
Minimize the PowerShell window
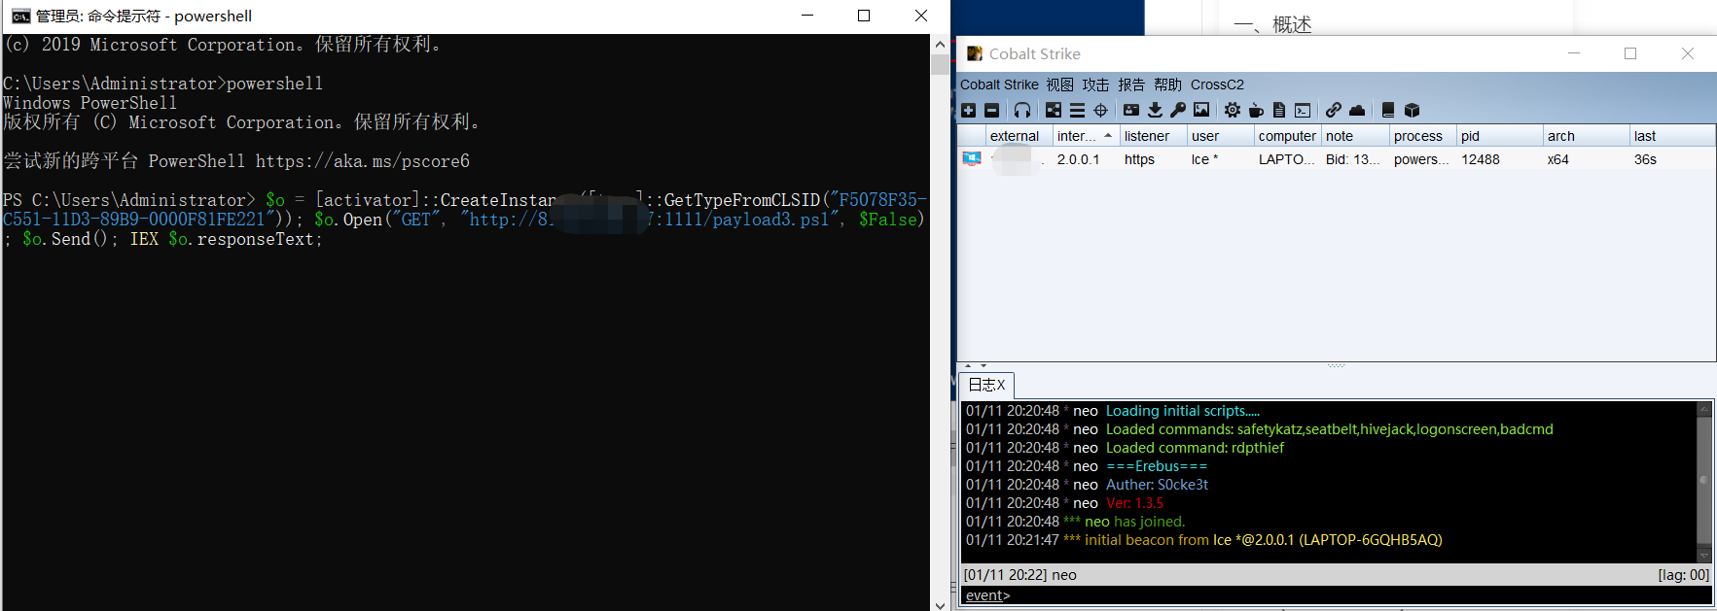806,16
